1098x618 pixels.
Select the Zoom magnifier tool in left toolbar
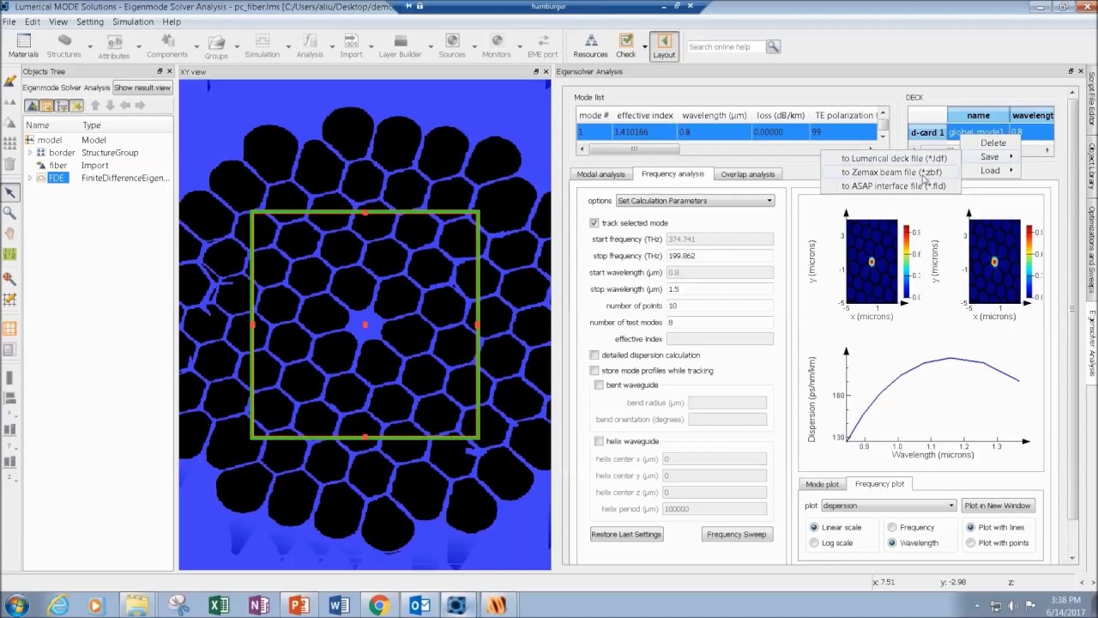point(9,213)
